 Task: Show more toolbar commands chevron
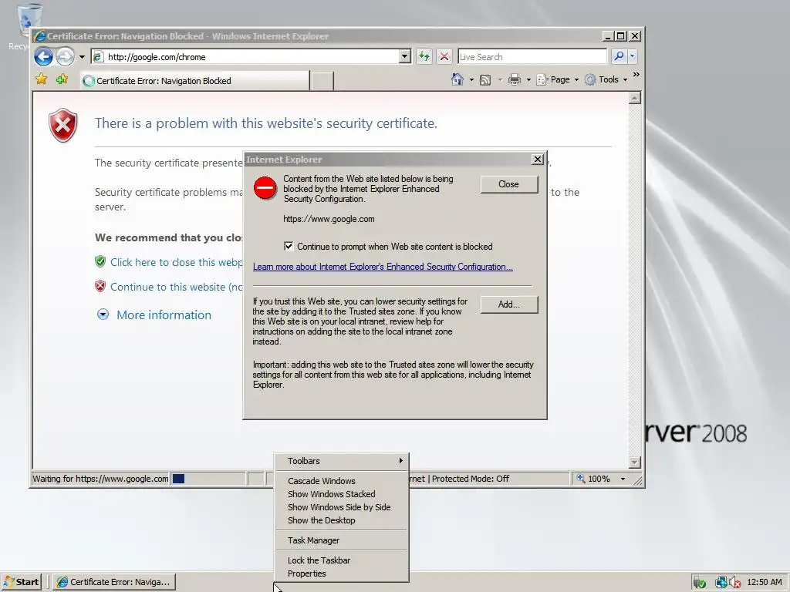(636, 75)
